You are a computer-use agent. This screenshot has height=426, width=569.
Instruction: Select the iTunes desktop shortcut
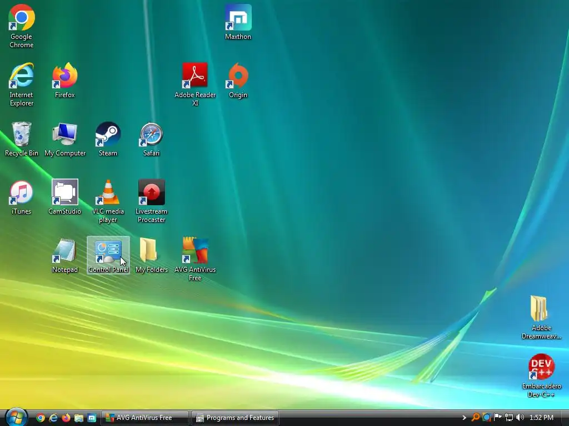coord(22,197)
